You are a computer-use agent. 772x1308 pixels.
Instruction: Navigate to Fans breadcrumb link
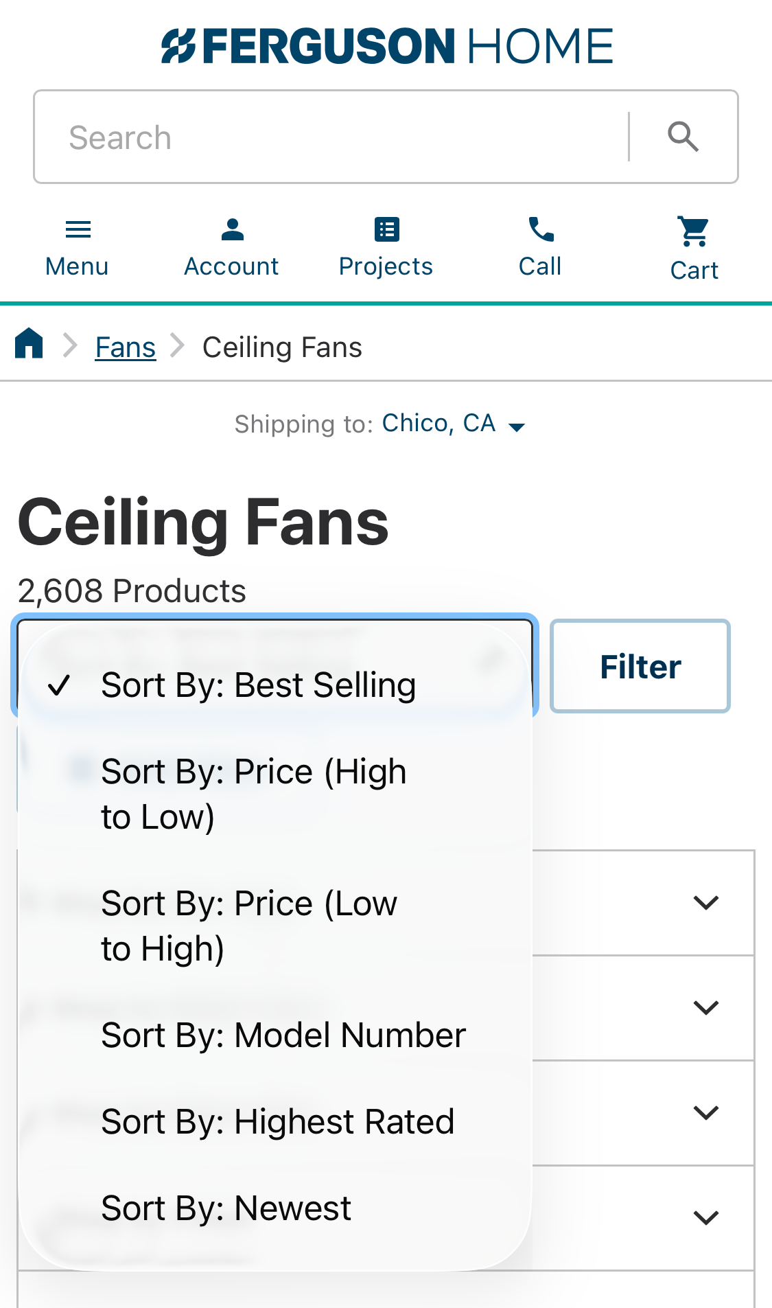pyautogui.click(x=125, y=345)
